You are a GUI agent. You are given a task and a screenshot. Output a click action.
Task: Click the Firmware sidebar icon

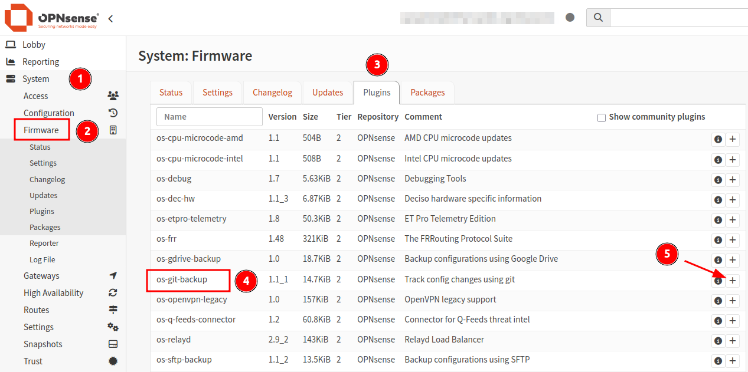click(113, 130)
